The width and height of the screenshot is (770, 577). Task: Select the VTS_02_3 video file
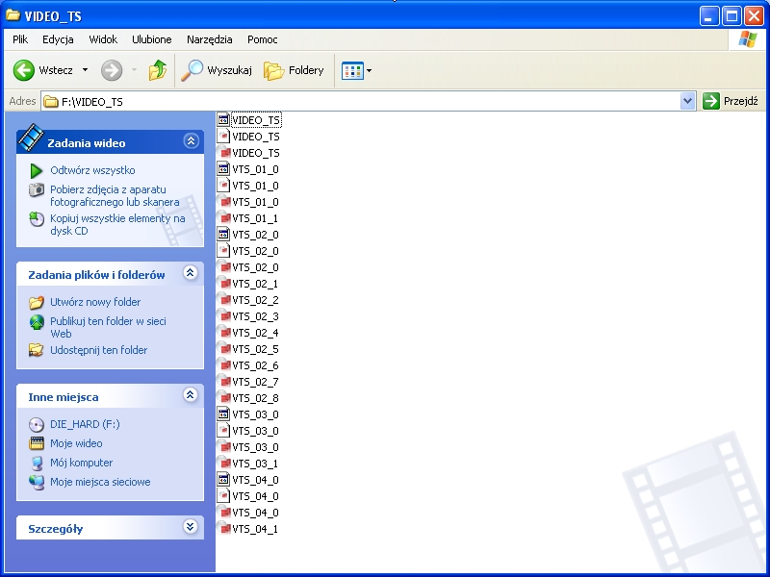tap(248, 316)
